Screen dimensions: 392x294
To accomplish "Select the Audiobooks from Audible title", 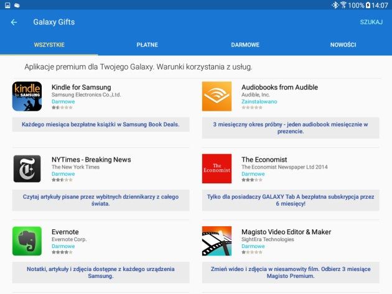I will point(279,87).
